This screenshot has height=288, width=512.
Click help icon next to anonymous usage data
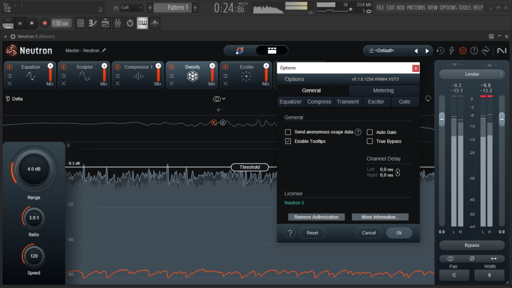tap(358, 132)
